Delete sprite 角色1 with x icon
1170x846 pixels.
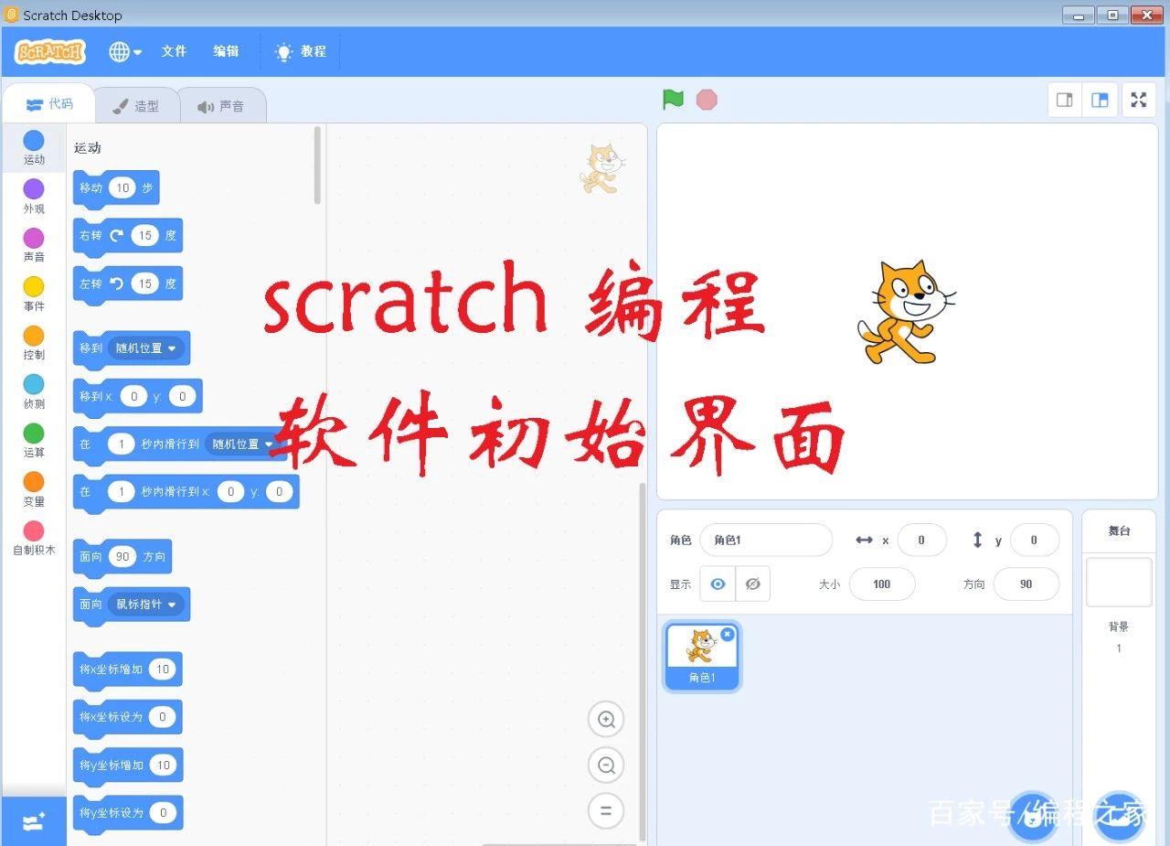pos(728,634)
